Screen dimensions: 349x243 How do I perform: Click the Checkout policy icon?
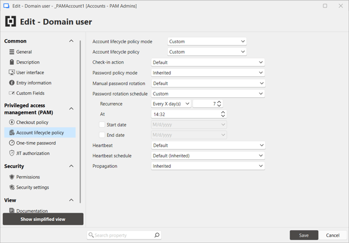tap(12, 122)
